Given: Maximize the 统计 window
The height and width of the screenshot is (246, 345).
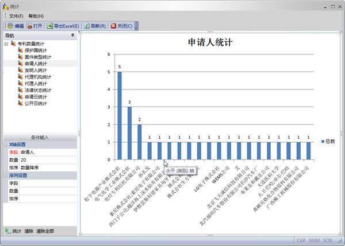Looking at the screenshot, I should coord(333,6).
